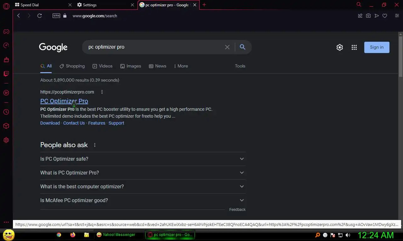
Task: Search tabs with the magnifier icon
Action: click(359, 4)
